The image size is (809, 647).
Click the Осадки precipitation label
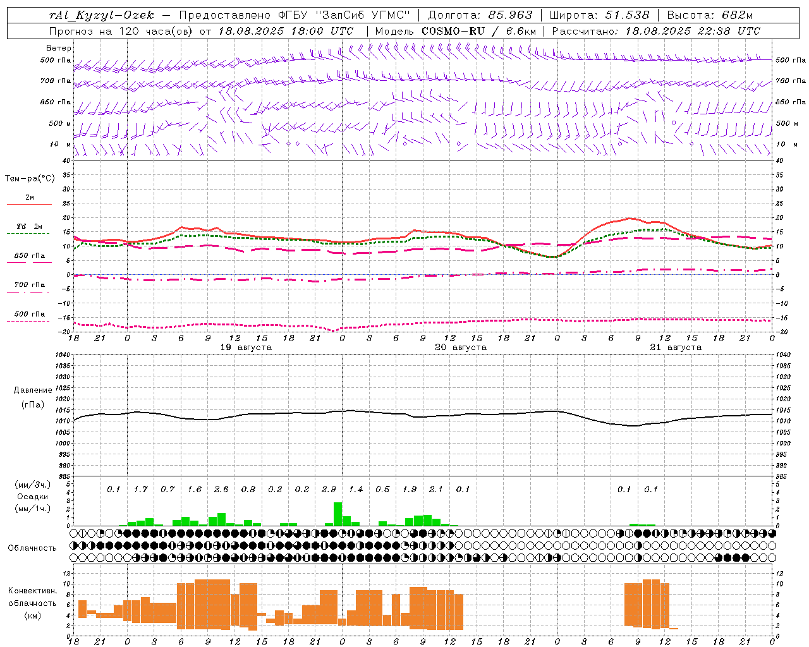pos(33,497)
